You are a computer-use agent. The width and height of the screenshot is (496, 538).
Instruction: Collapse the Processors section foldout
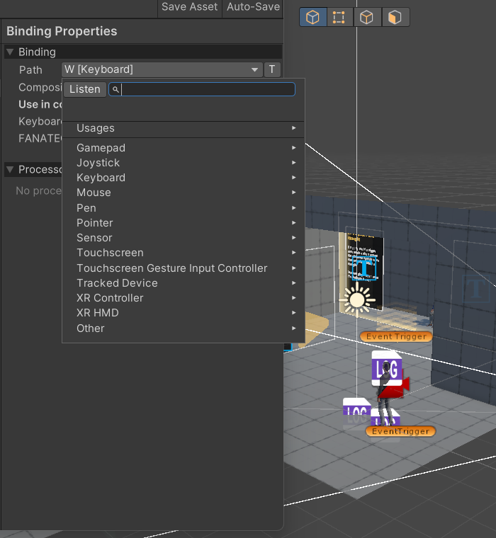pos(10,169)
